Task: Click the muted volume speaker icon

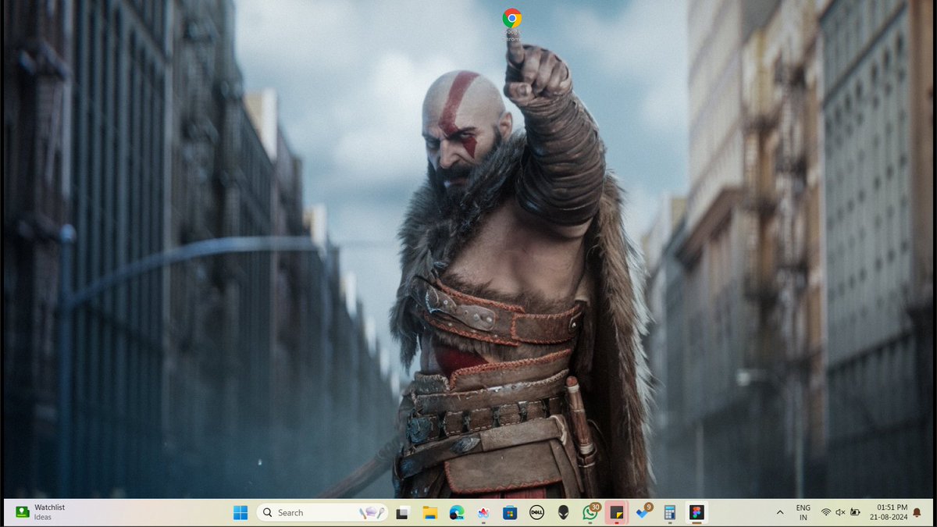Action: pos(840,513)
